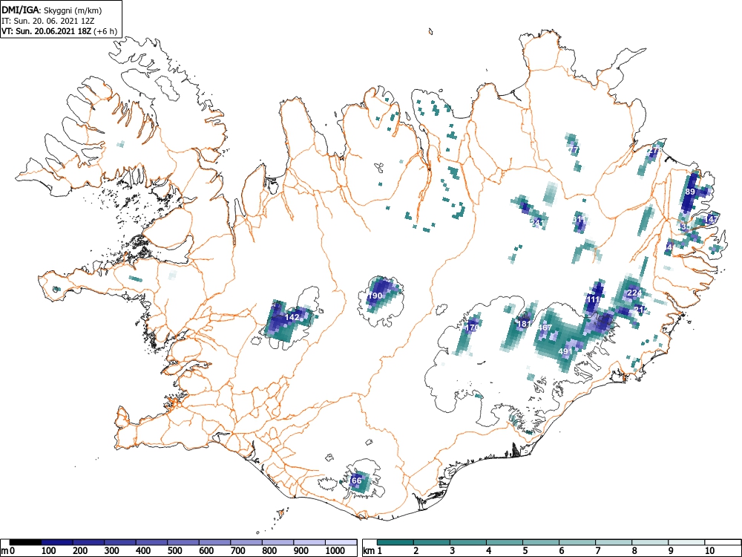Screen dimensions: 742x557
Task: Click the map value label '170'
Action: (x=472, y=328)
